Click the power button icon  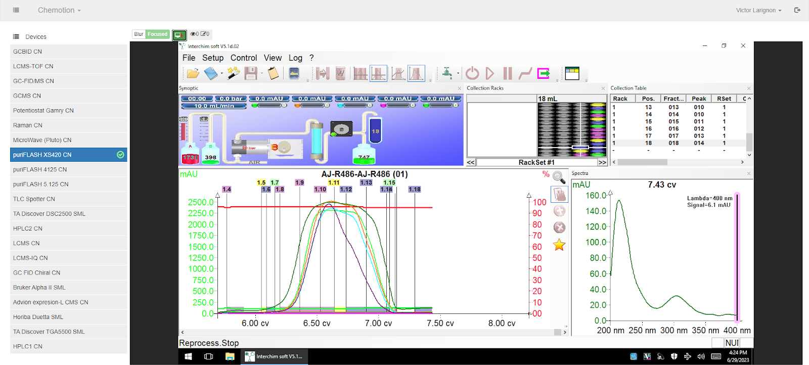click(472, 74)
